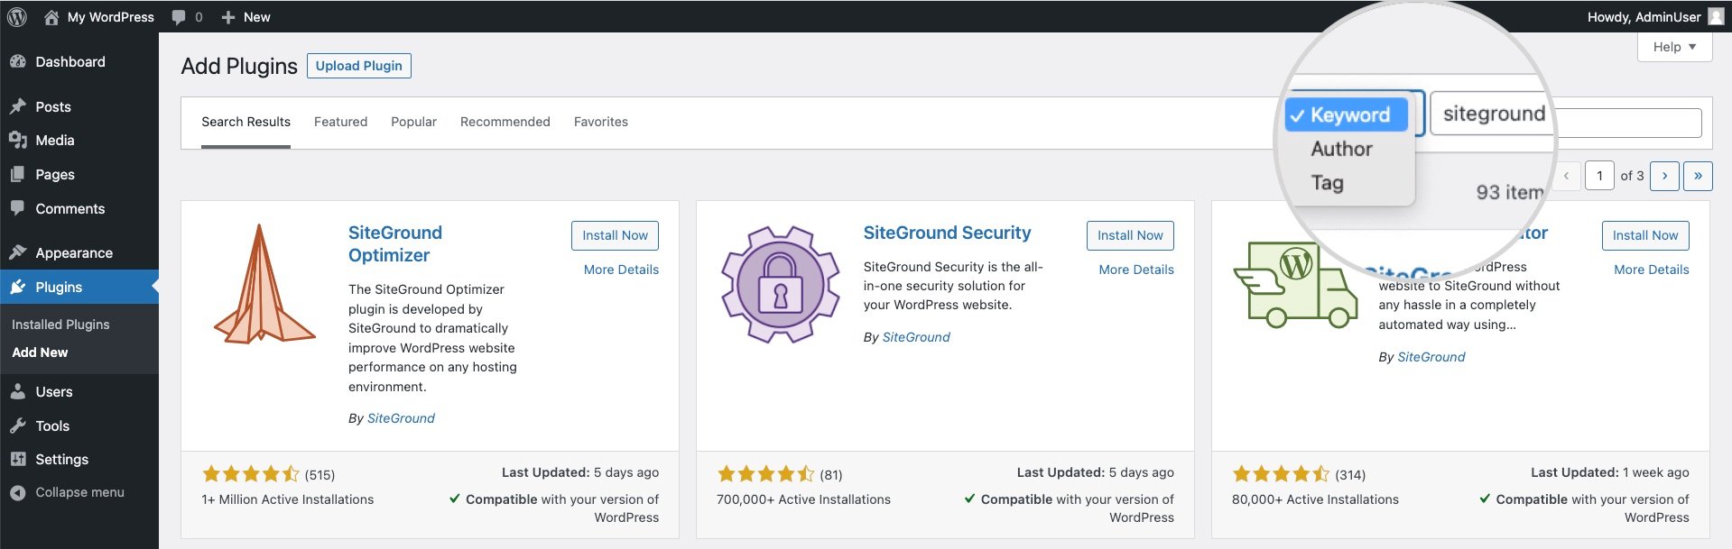
Task: Switch to the Featured tab
Action: (340, 122)
